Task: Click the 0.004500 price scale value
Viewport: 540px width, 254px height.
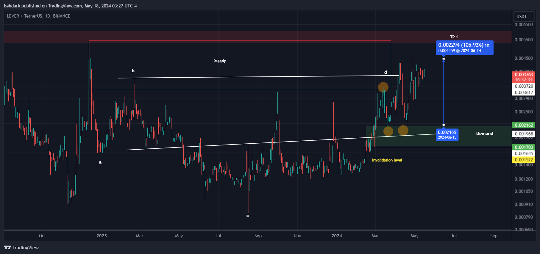Action: tap(524, 58)
